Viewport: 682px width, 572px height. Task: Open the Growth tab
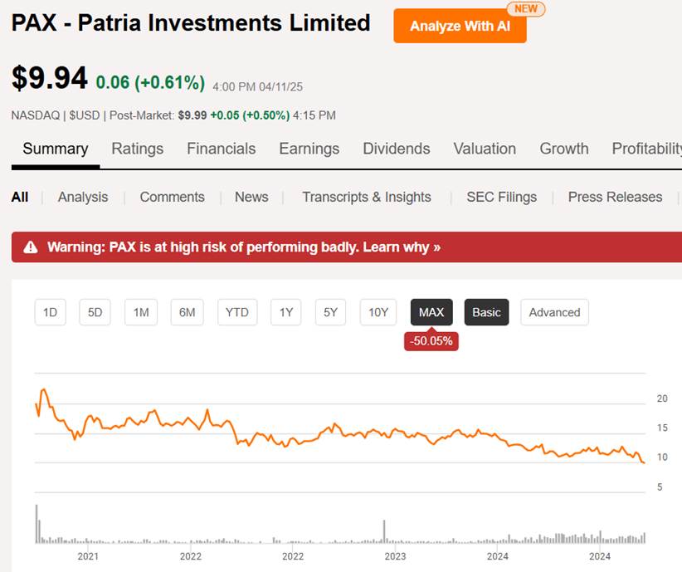tap(564, 149)
